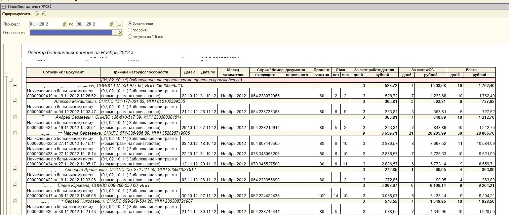
Task: Collapse the Марина Сергеевна employee group
Action: [x=15, y=133]
